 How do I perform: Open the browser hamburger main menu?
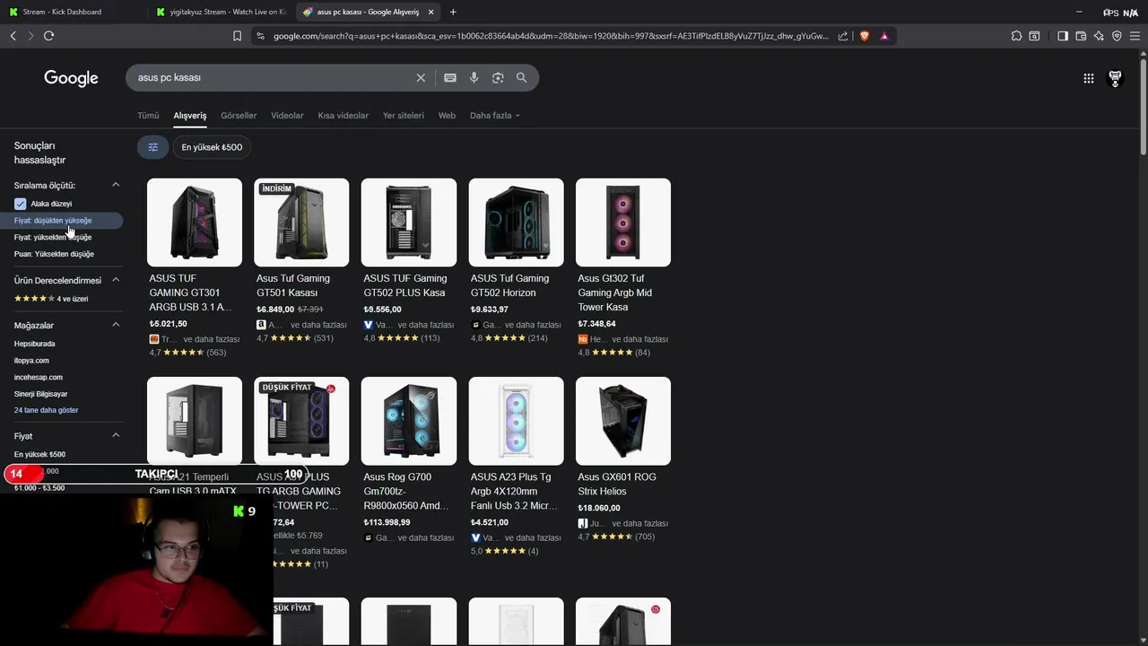[x=1135, y=36]
